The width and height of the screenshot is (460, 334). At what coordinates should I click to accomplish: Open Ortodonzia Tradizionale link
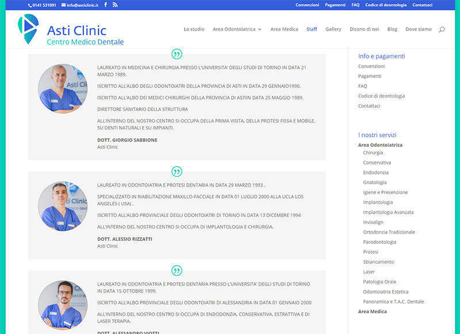point(389,232)
